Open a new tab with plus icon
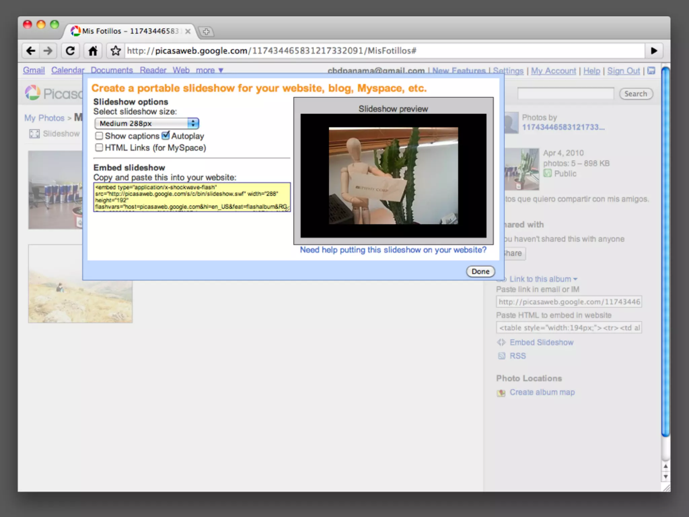Viewport: 689px width, 517px height. pos(206,32)
